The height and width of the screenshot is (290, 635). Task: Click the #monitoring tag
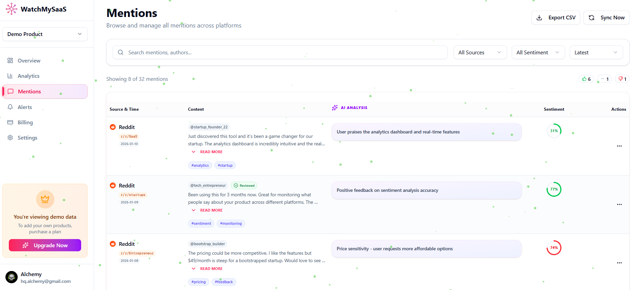tap(231, 223)
